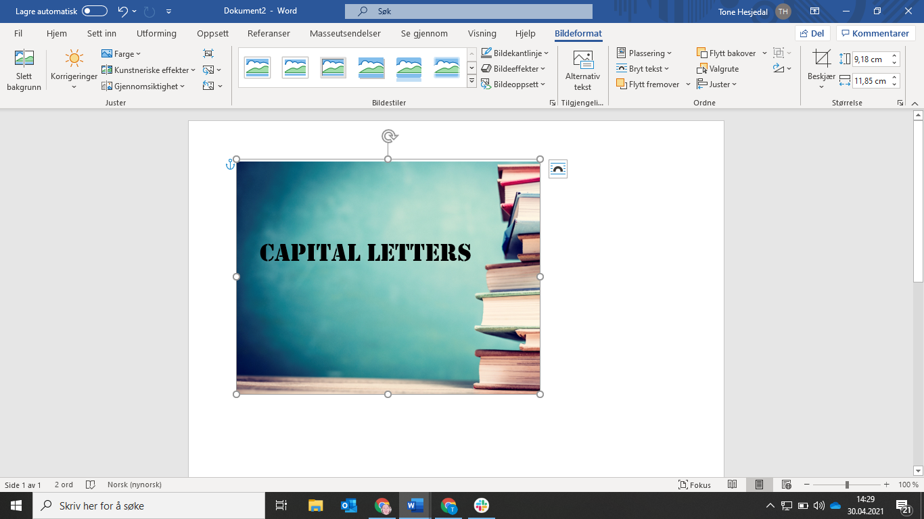Open the Kommentarer panel
The image size is (924, 519).
875,32
